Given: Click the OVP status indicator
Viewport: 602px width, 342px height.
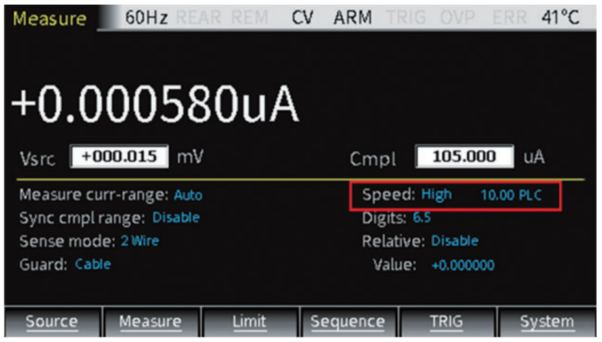Looking at the screenshot, I should point(458,18).
